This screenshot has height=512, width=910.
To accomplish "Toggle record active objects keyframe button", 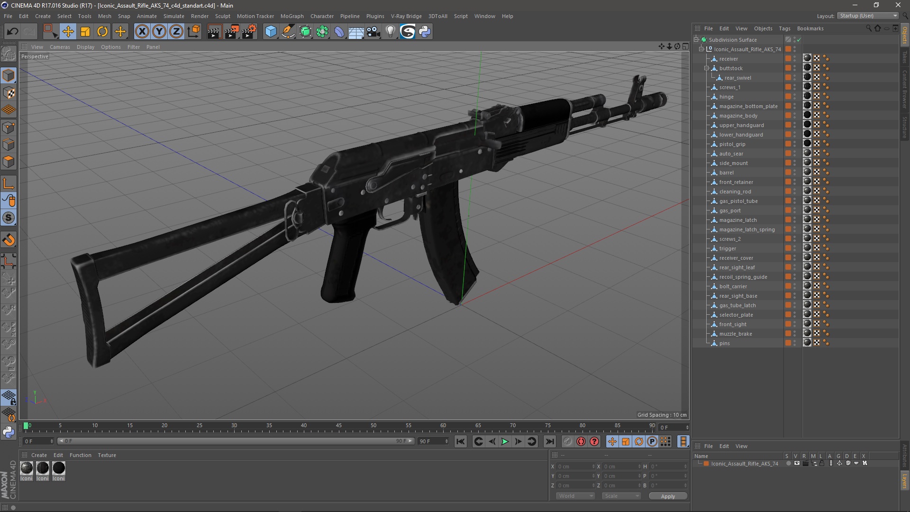I will tap(567, 442).
